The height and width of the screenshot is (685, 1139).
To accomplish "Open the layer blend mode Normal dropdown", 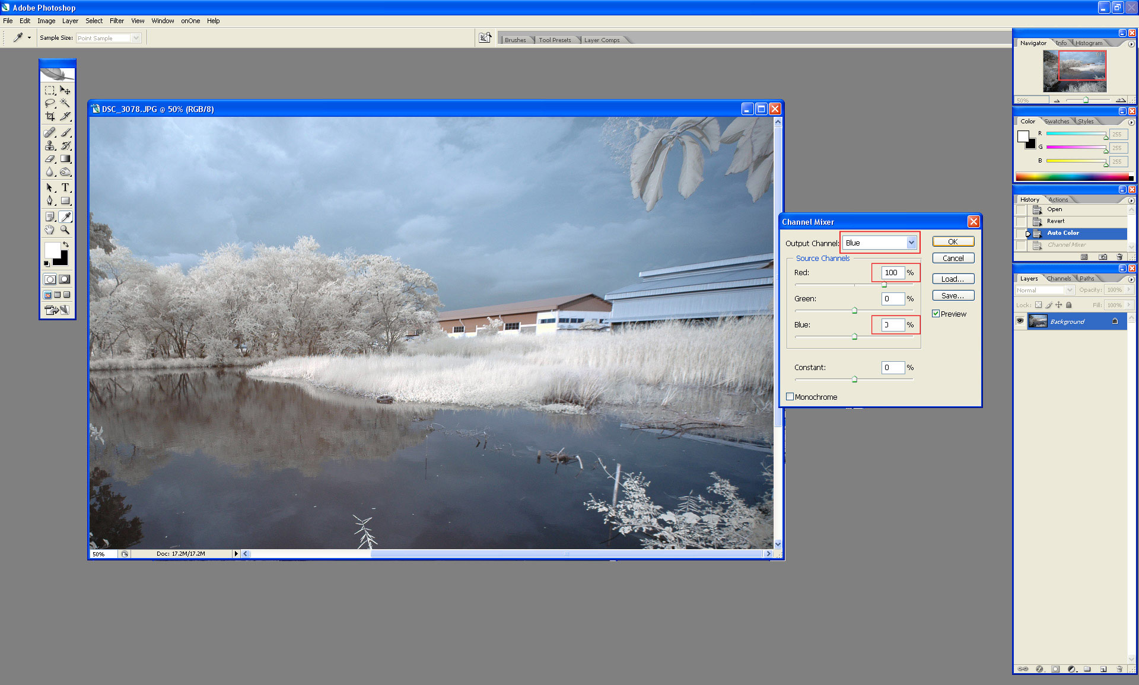I will pyautogui.click(x=1069, y=290).
